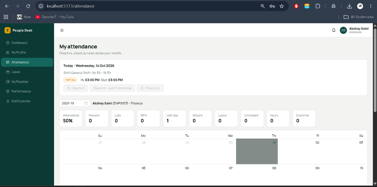
Task: Select calendar day 08
Action: (257, 175)
